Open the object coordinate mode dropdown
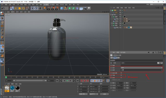This screenshot has width=166, height=98. coord(83,94)
